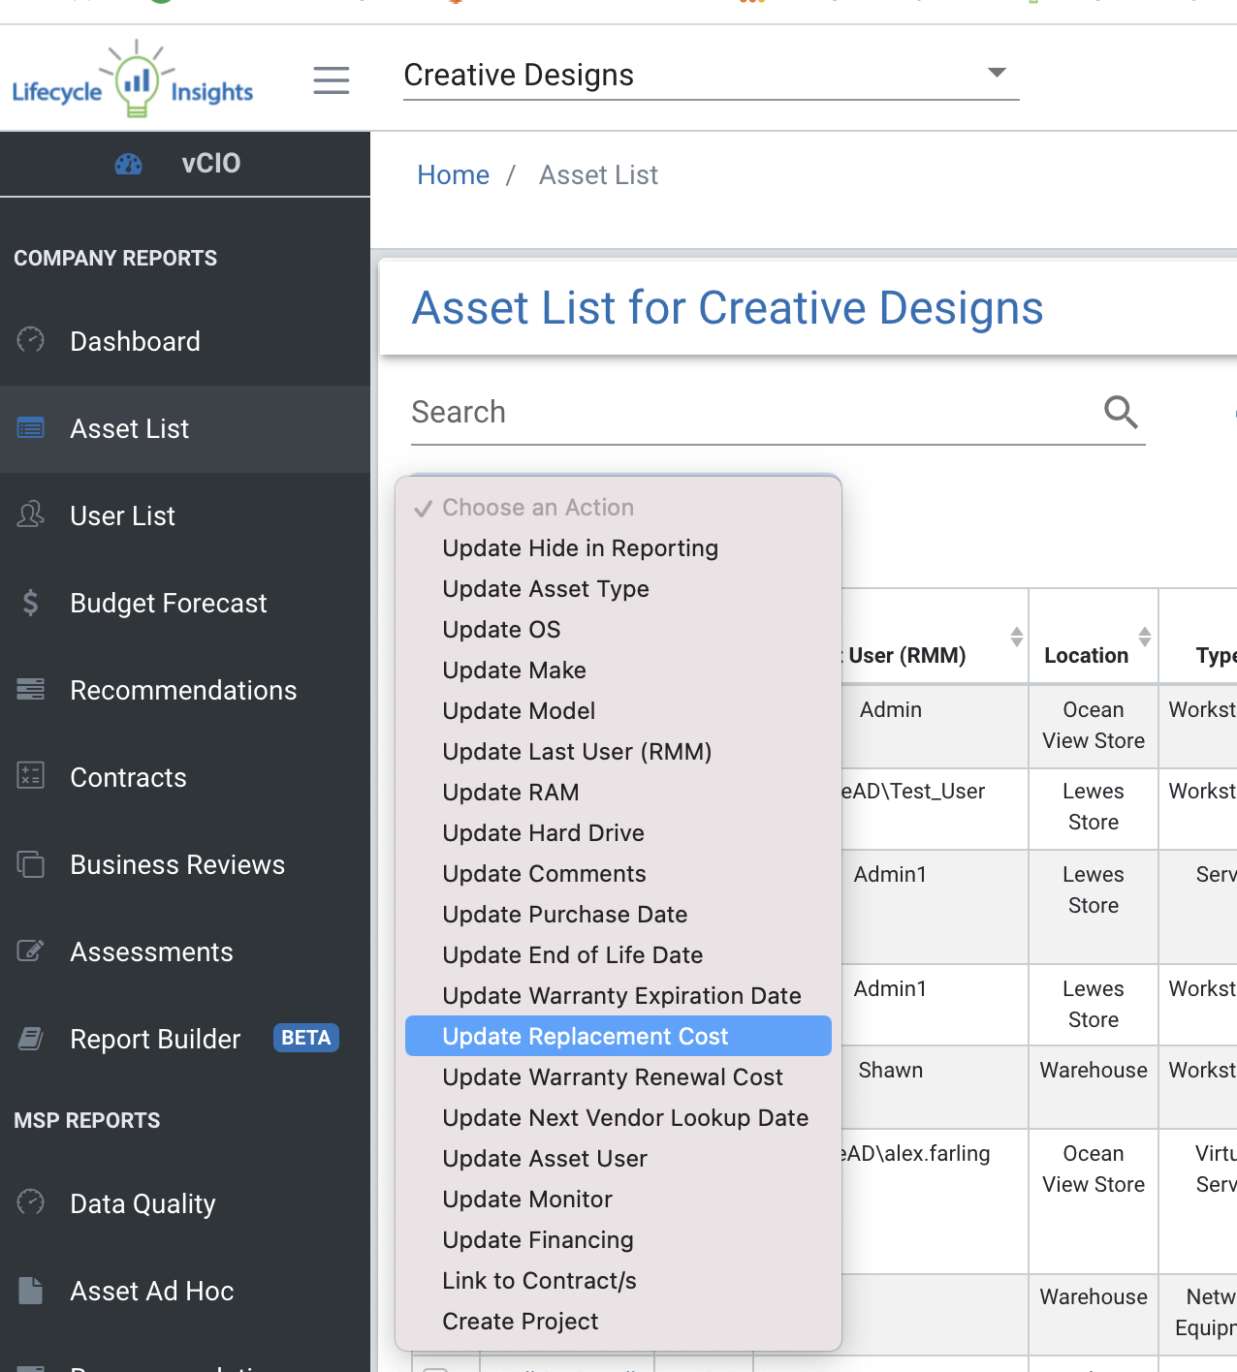1237x1372 pixels.
Task: Click the User List people icon
Action: 31,514
